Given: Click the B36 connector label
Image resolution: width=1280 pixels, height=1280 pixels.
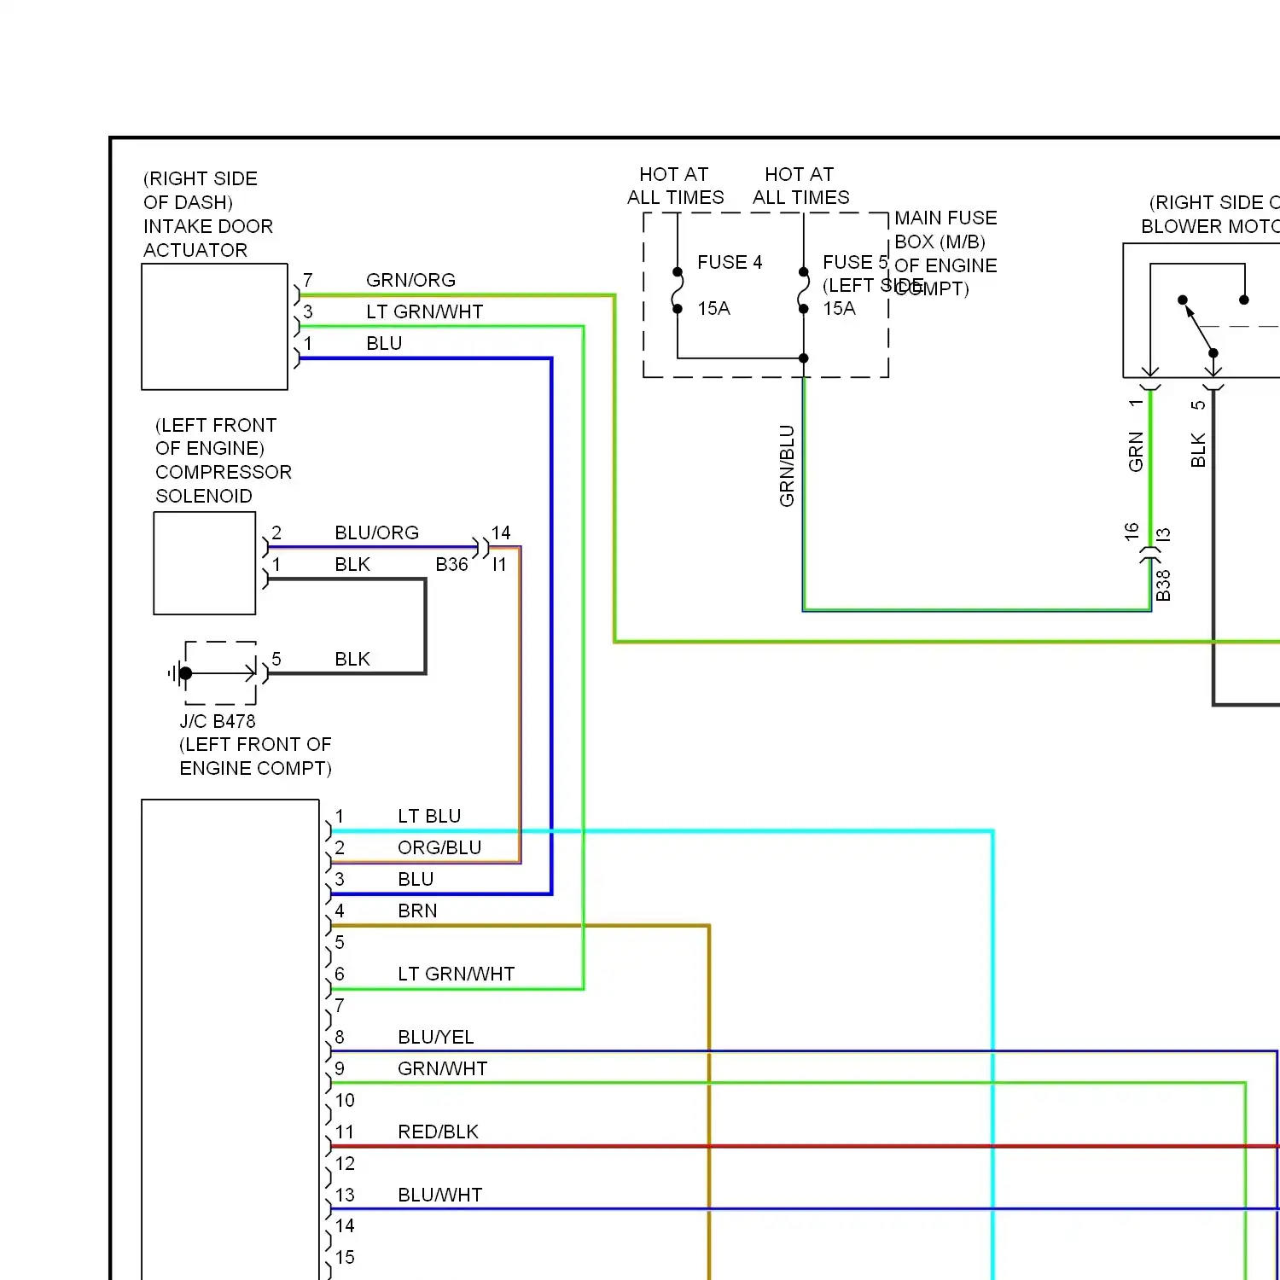Looking at the screenshot, I should click(451, 564).
